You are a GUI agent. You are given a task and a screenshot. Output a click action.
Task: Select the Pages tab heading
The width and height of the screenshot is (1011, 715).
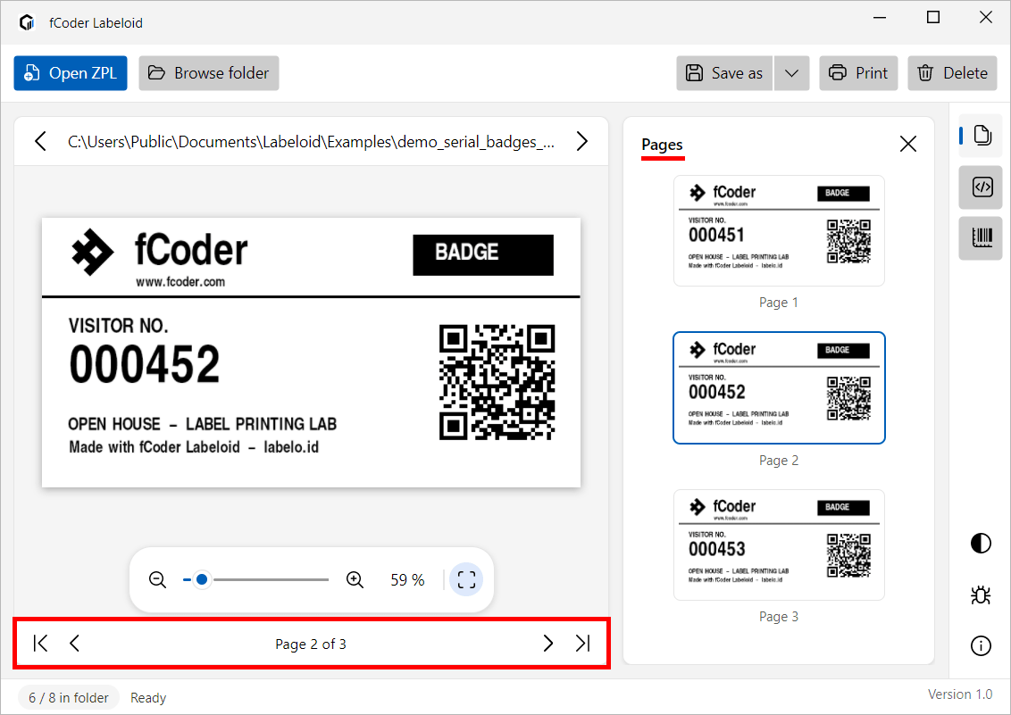[x=662, y=145]
